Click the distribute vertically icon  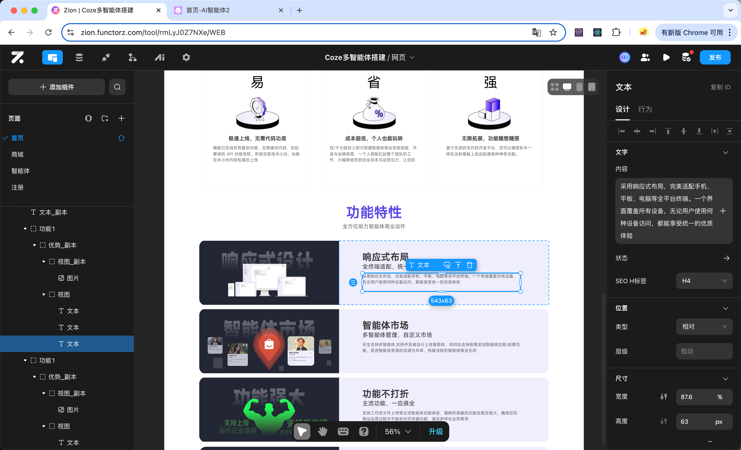(x=730, y=131)
